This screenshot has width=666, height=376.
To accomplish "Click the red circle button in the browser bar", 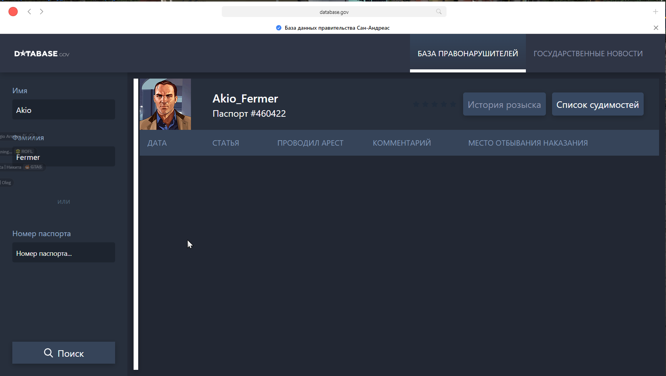I will 13,12.
